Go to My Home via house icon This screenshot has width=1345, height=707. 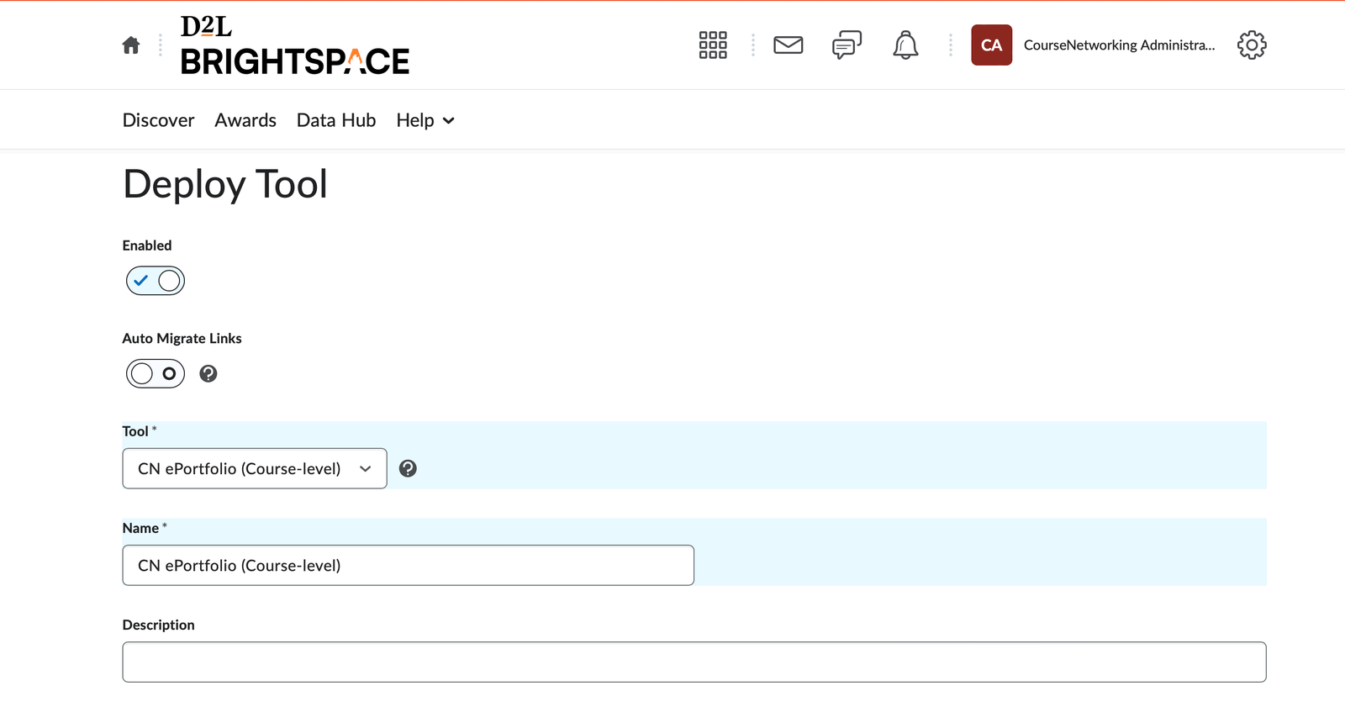[x=131, y=45]
